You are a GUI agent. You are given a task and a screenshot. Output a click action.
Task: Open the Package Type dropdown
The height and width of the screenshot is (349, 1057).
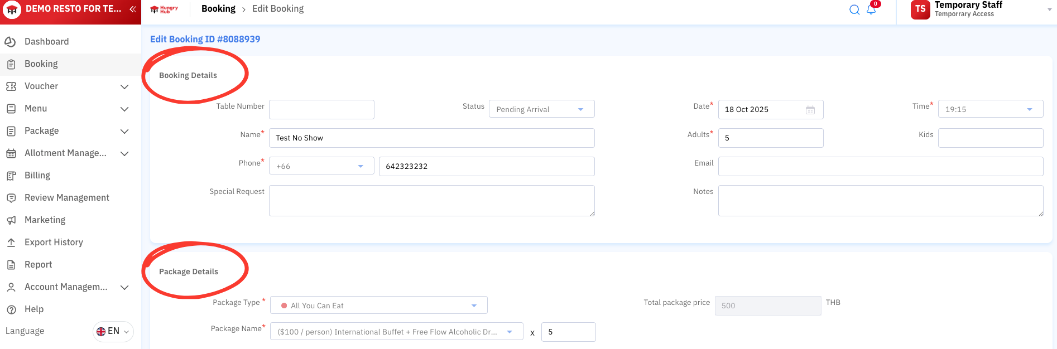click(x=379, y=305)
